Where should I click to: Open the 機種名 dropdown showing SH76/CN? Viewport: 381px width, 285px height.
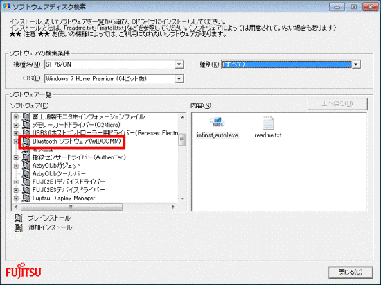click(x=179, y=64)
